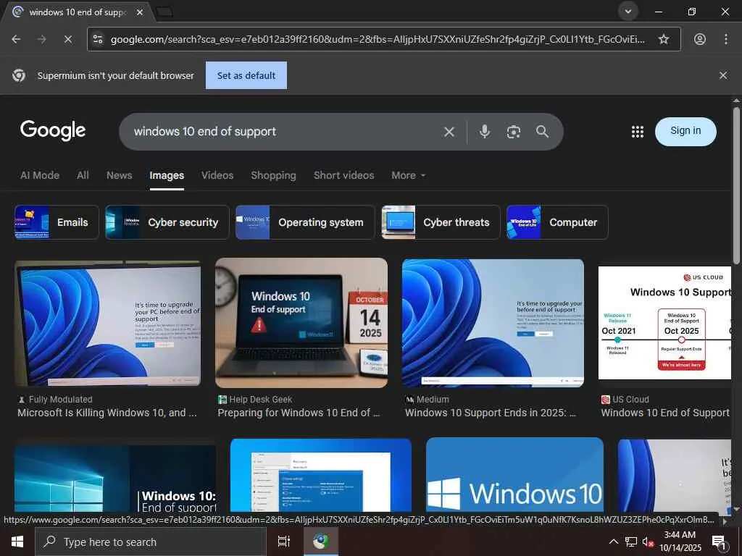This screenshot has height=556, width=742.
Task: Select the Images tab
Action: (167, 176)
